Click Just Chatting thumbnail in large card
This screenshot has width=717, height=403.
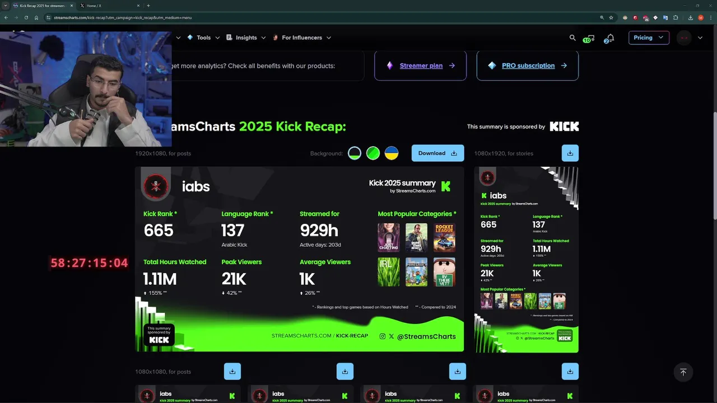click(389, 238)
